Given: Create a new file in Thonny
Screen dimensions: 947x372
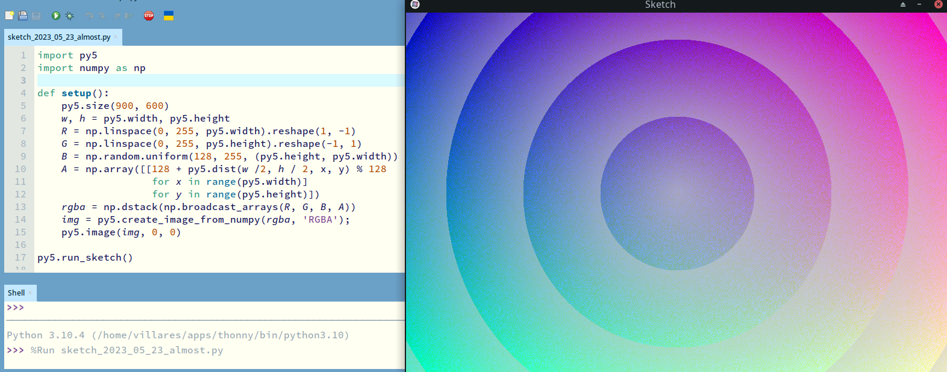Looking at the screenshot, I should [x=10, y=16].
